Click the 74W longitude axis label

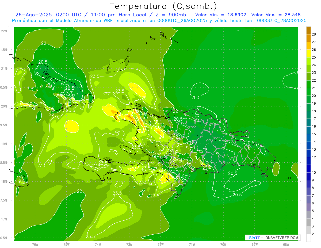click(x=98, y=244)
